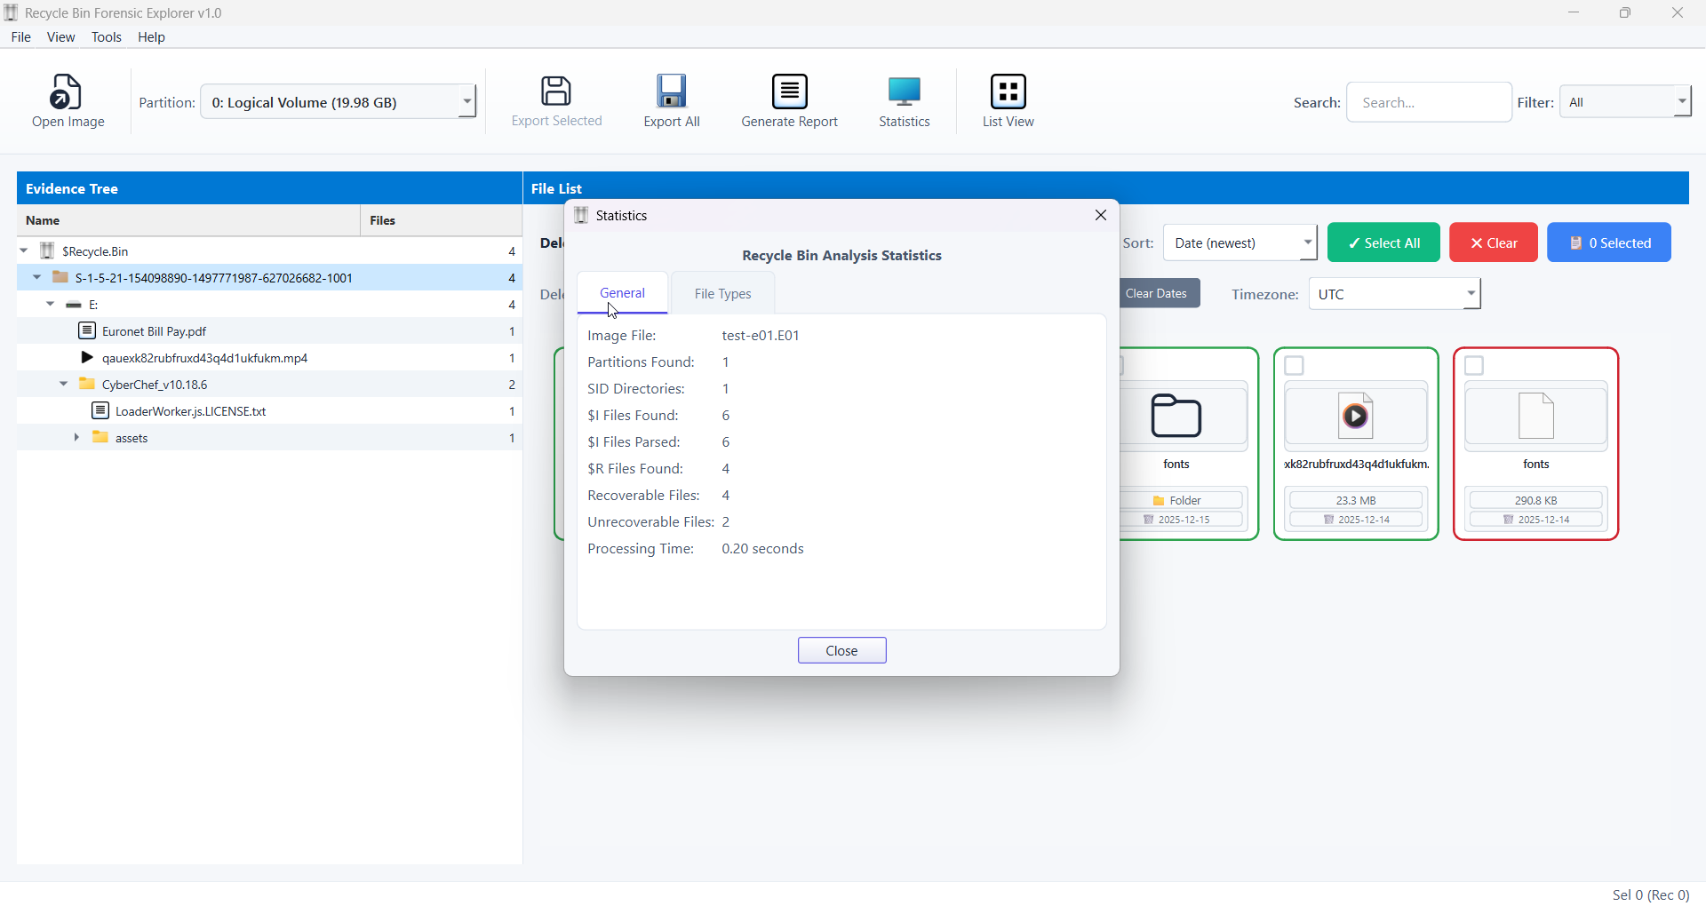The image size is (1706, 906).
Task: Click into the Search input field
Action: (1429, 103)
